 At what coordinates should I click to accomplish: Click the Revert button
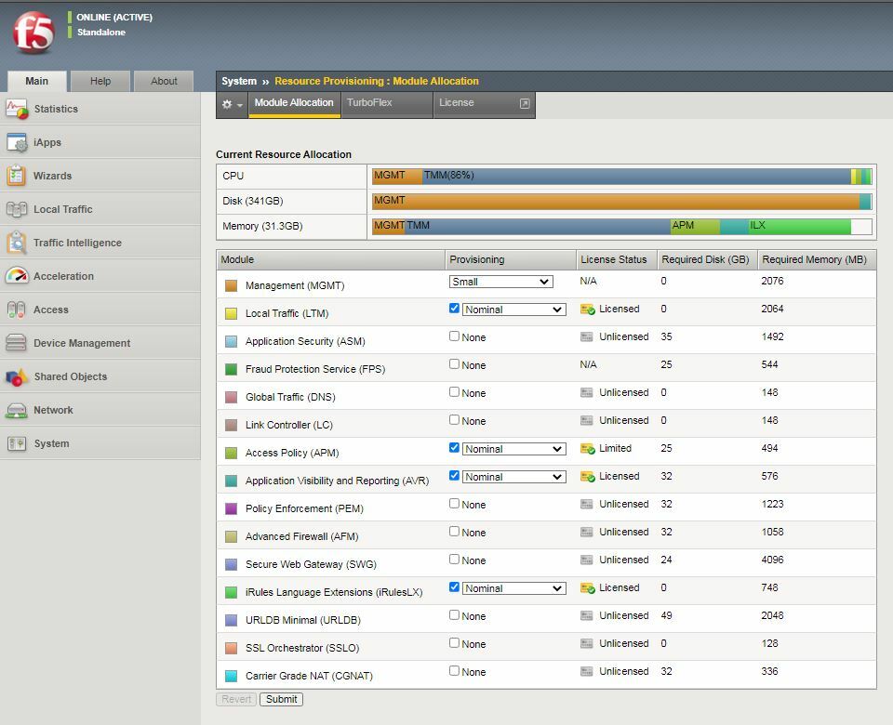tap(235, 699)
